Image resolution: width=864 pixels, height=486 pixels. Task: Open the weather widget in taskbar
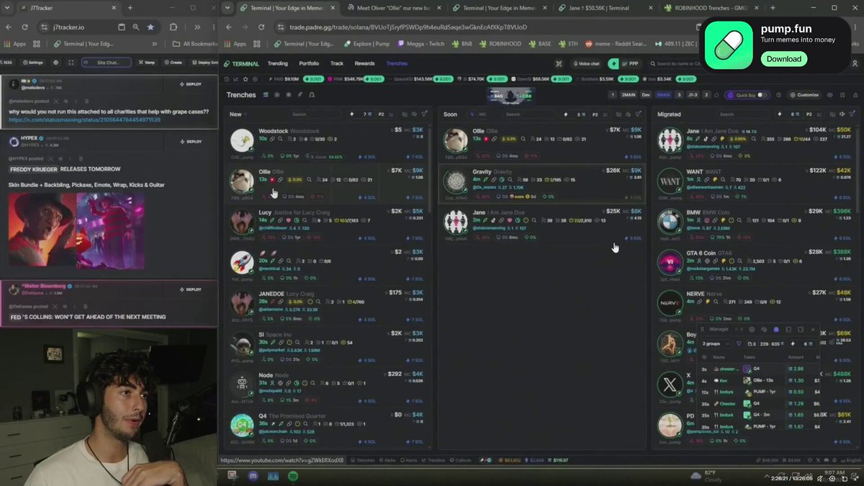705,476
